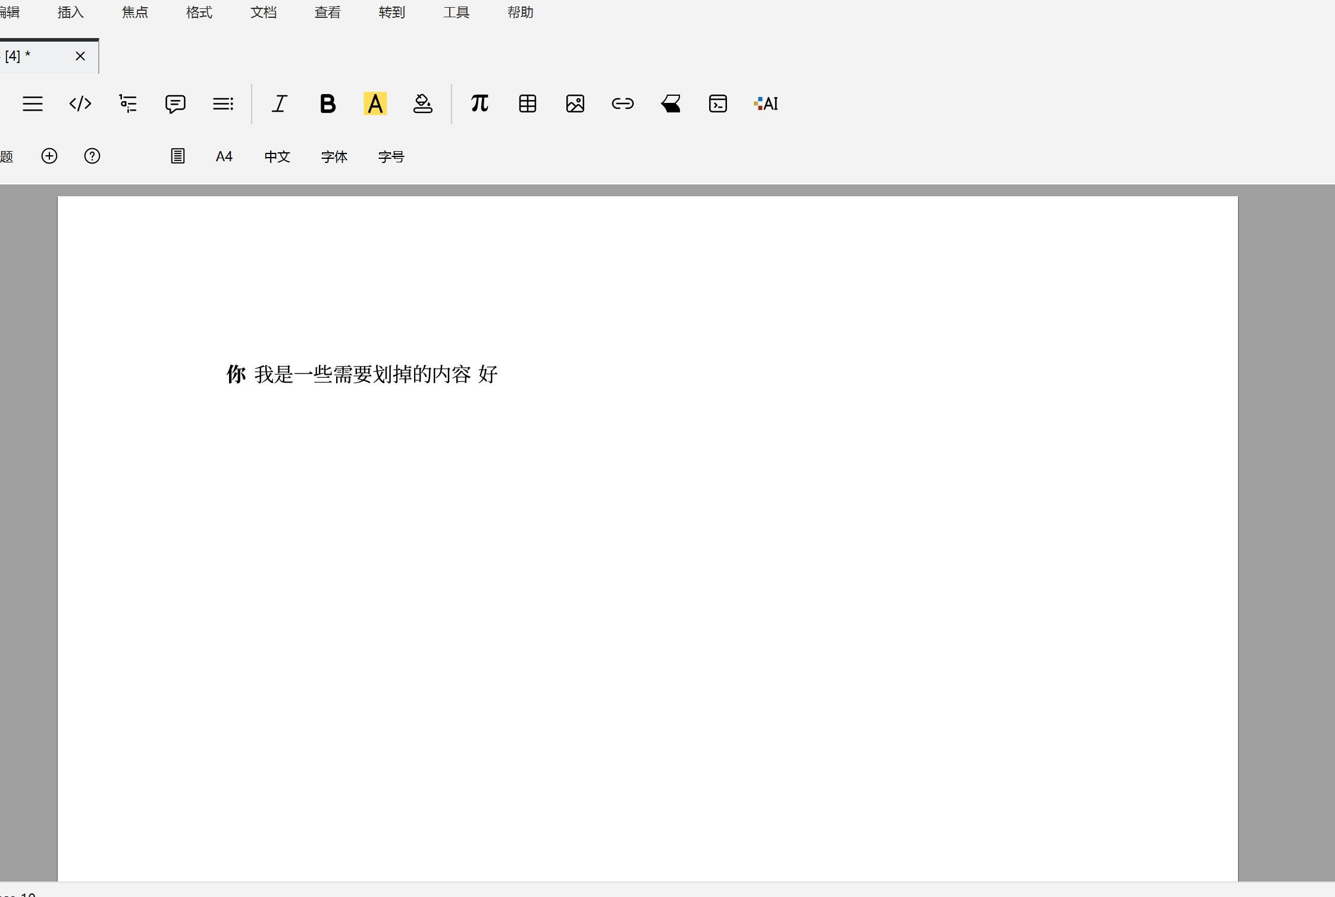Toggle bold formatting
Image resolution: width=1335 pixels, height=897 pixels.
327,104
